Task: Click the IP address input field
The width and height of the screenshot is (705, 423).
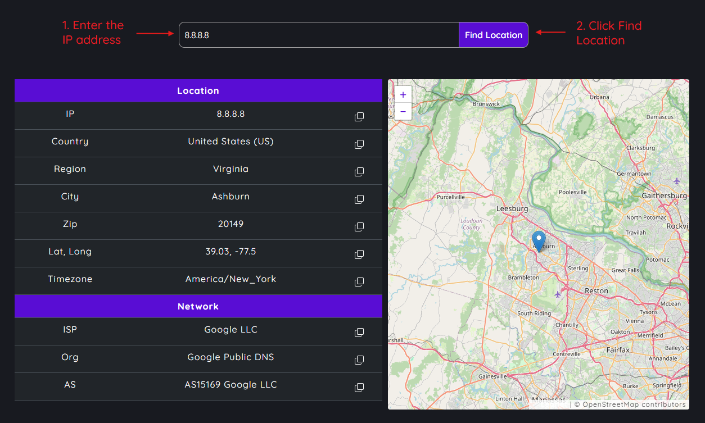Action: pos(318,34)
